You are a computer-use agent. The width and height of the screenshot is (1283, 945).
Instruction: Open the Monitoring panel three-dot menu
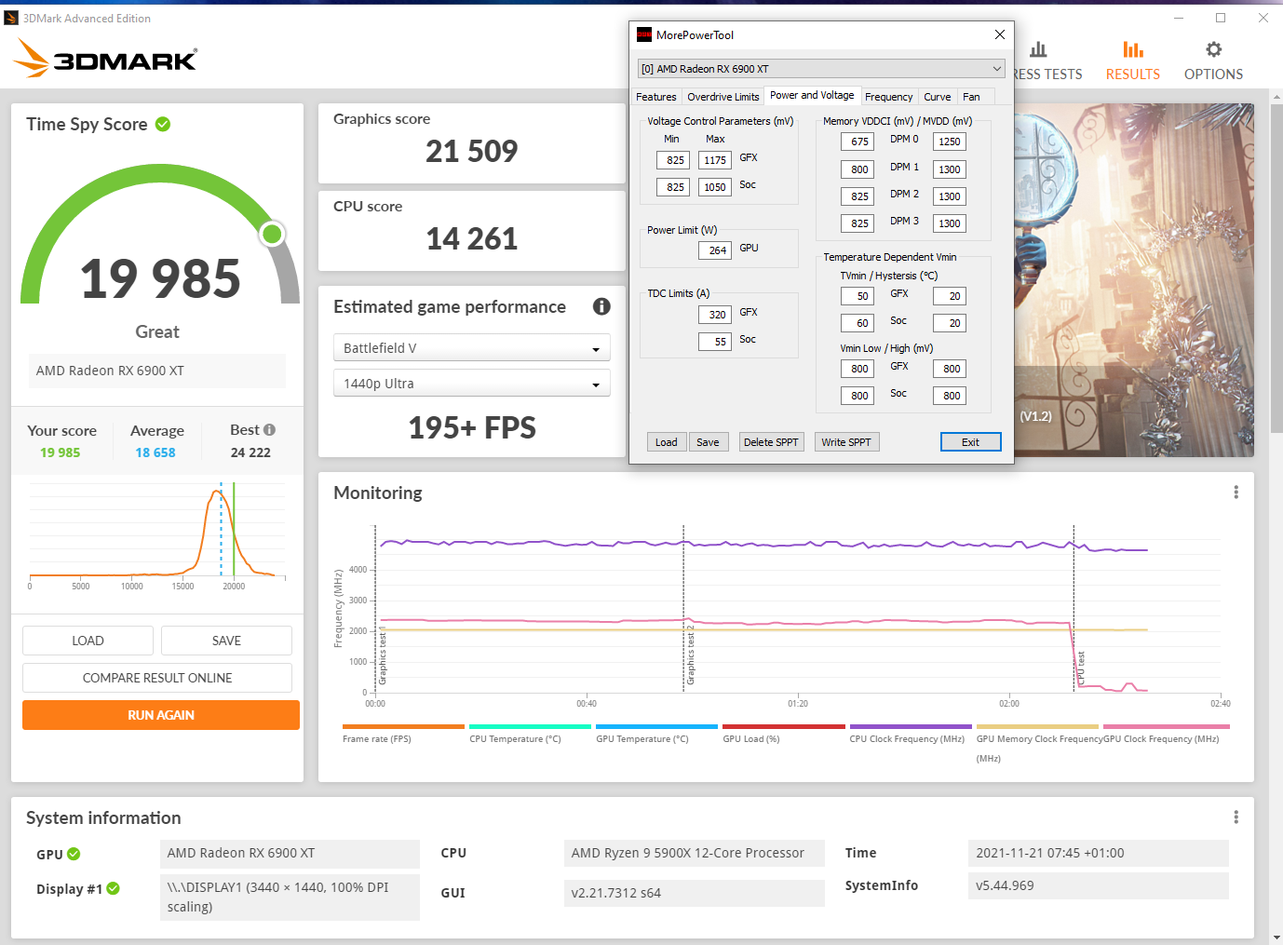click(x=1236, y=492)
